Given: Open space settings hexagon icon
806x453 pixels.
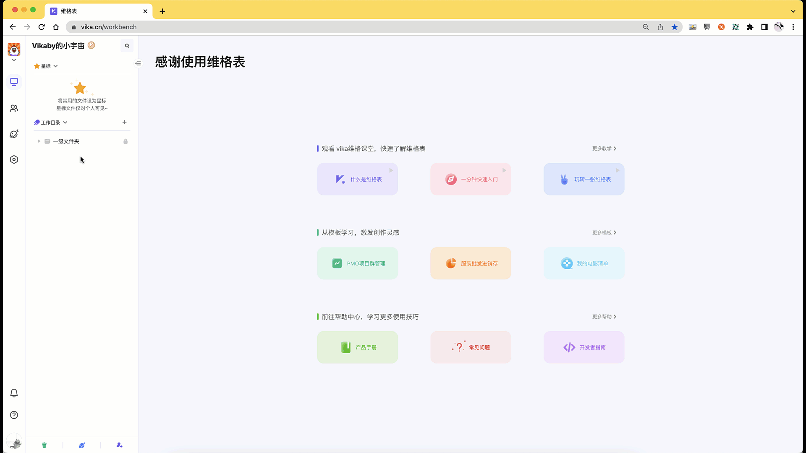Looking at the screenshot, I should pos(14,159).
